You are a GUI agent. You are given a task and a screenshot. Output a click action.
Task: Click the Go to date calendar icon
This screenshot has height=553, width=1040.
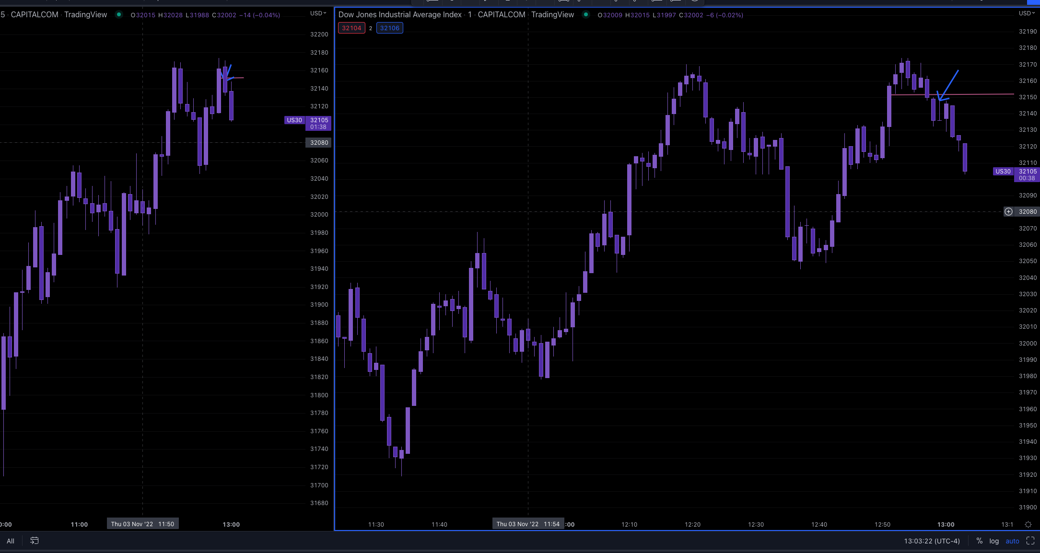coord(34,541)
